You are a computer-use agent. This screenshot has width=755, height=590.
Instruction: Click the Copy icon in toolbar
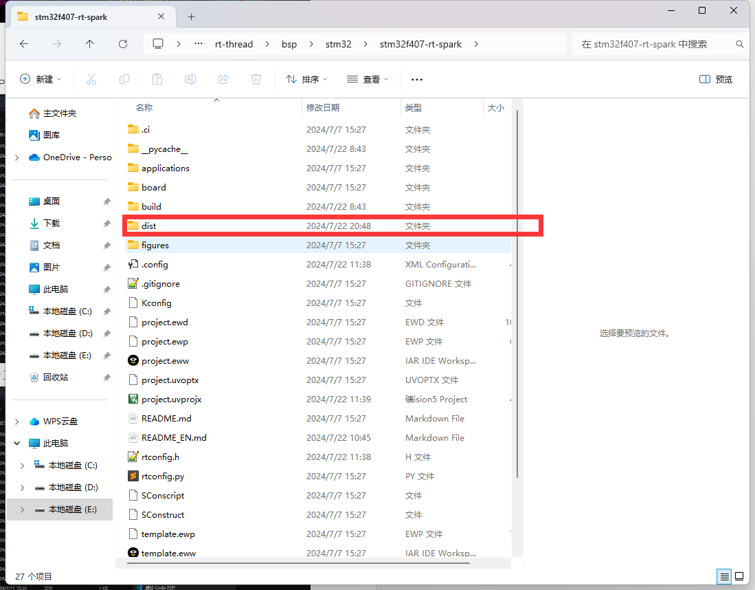124,79
